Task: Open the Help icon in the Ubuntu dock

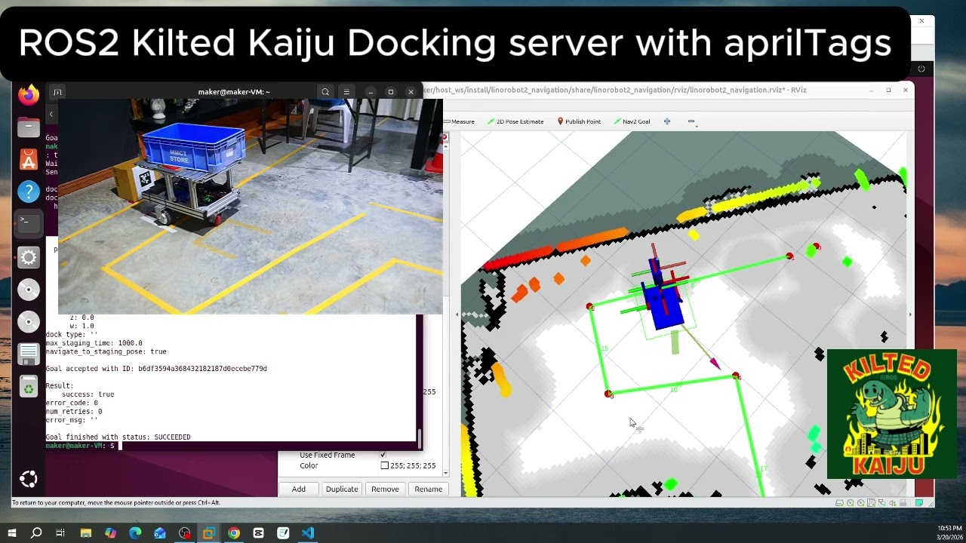Action: [x=29, y=192]
